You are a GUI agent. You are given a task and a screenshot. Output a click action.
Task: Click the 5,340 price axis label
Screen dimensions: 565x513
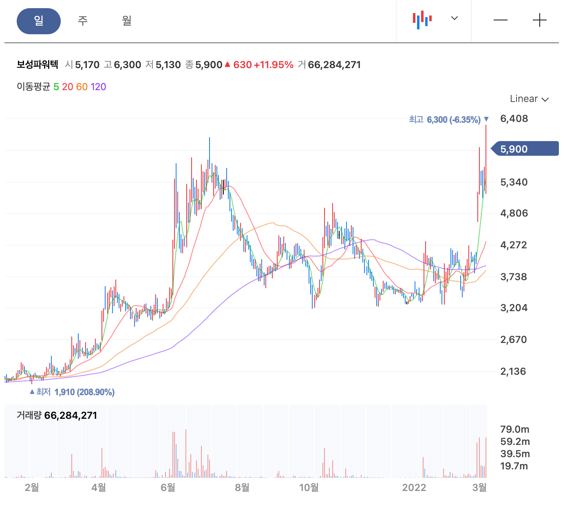[x=514, y=182]
